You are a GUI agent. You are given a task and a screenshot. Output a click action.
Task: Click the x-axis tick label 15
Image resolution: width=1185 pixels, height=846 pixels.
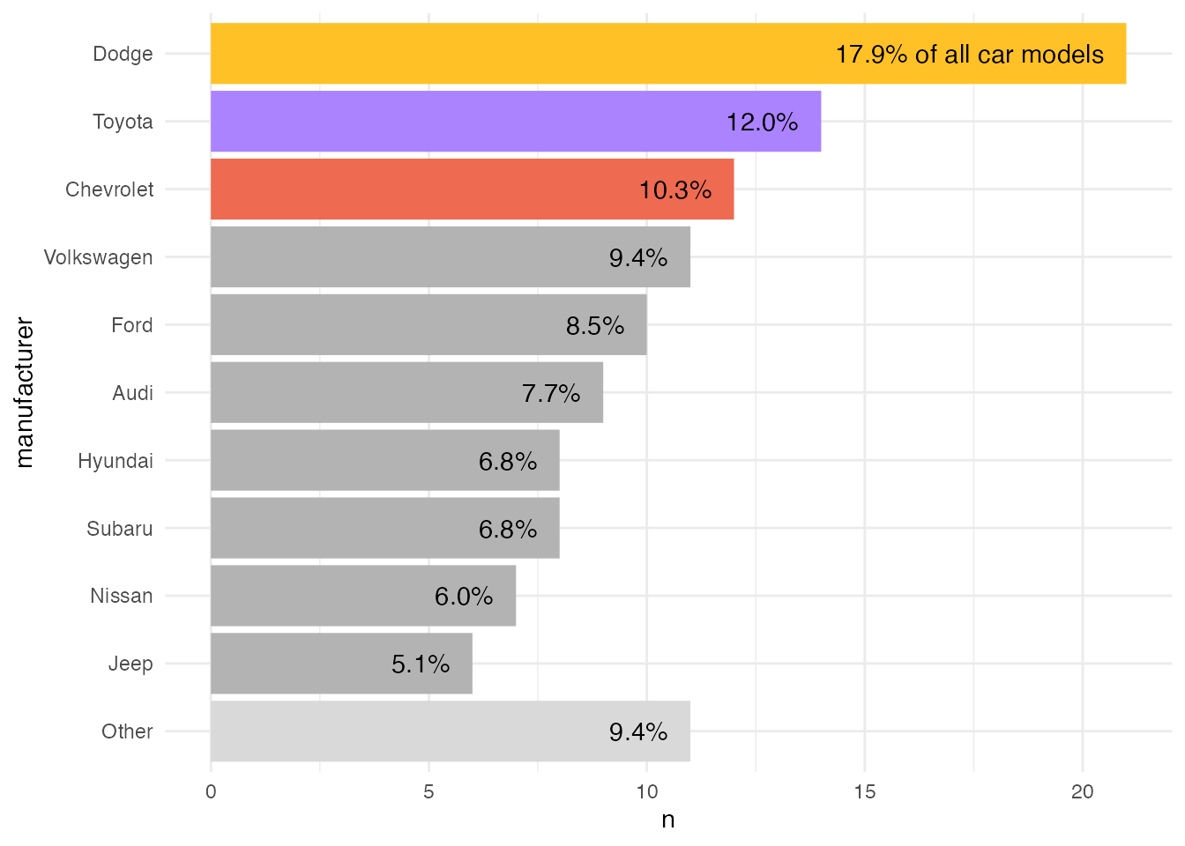(x=864, y=791)
